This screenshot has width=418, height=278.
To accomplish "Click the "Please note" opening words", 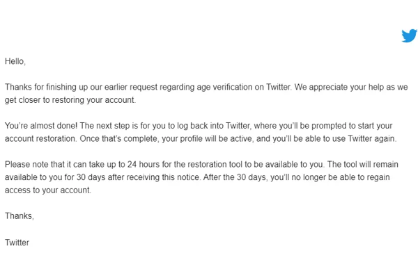I will [26, 165].
